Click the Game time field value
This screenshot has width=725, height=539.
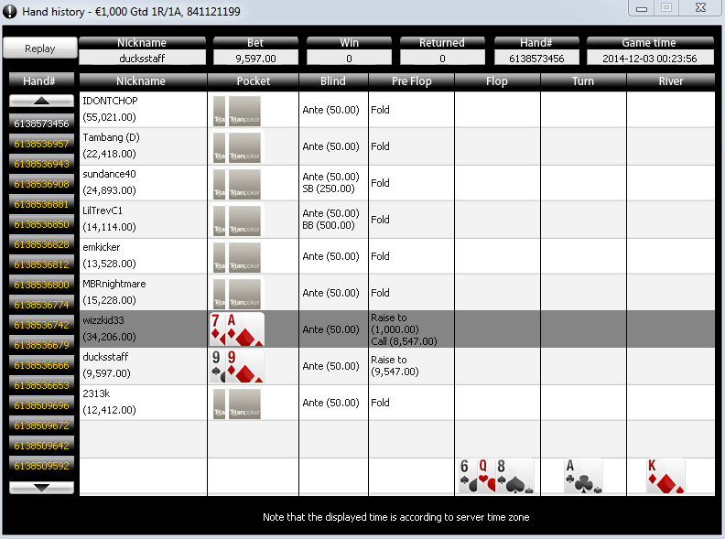tap(650, 59)
